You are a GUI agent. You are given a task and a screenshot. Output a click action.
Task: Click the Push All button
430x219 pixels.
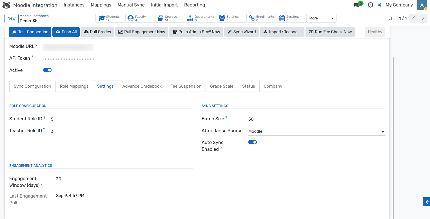(66, 32)
